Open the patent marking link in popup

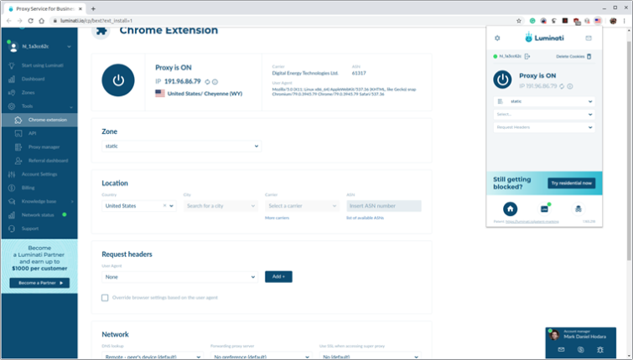click(x=532, y=222)
